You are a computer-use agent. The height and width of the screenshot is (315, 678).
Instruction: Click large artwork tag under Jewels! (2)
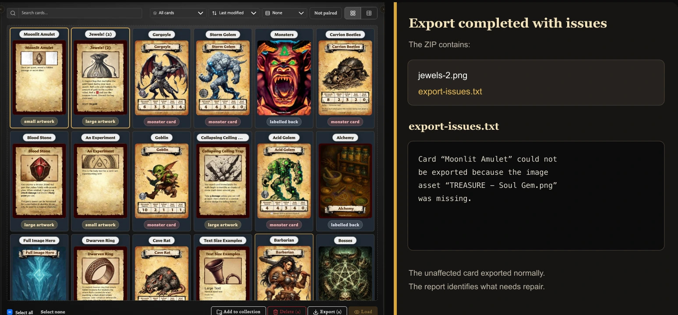tap(100, 121)
